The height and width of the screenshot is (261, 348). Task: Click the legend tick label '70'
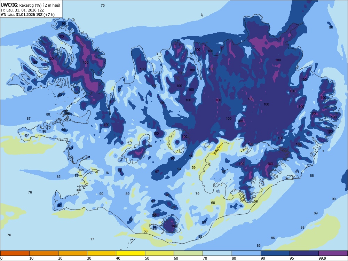coord(205,258)
